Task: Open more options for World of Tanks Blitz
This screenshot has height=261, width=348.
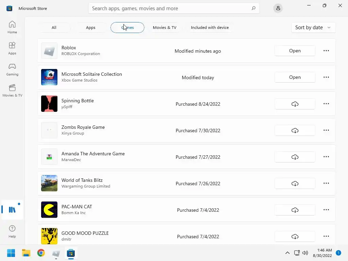Action: tap(326, 183)
